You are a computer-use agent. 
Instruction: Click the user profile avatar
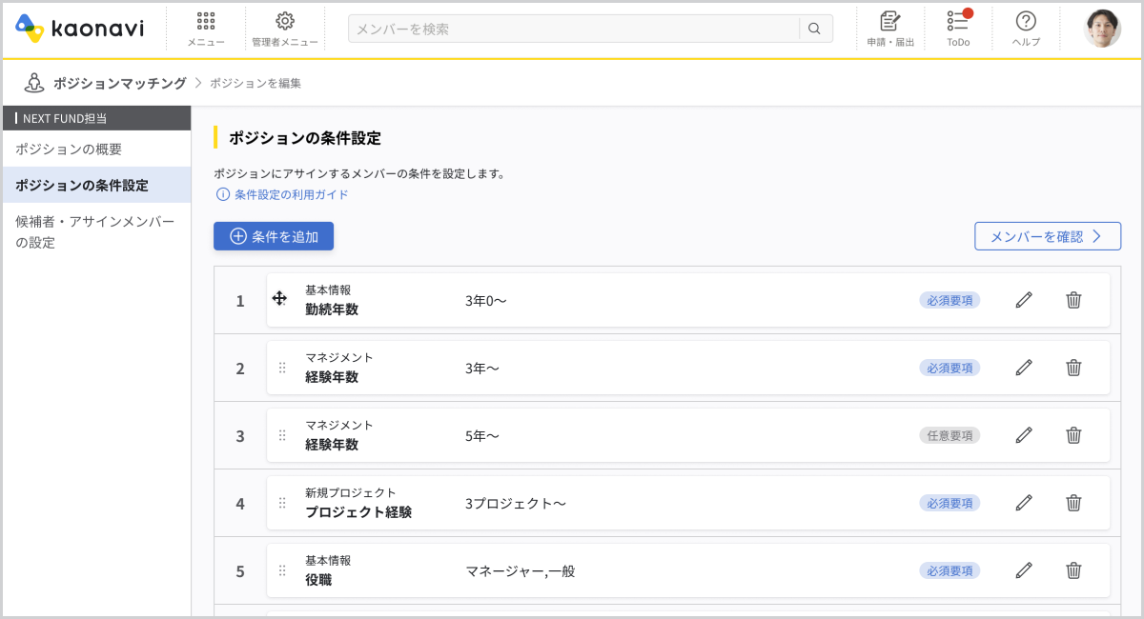pos(1102,29)
